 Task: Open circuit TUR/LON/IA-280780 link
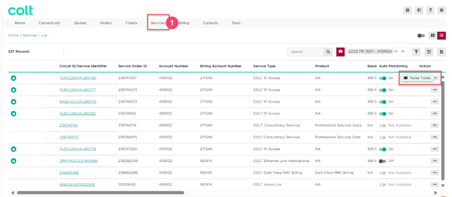tap(78, 78)
